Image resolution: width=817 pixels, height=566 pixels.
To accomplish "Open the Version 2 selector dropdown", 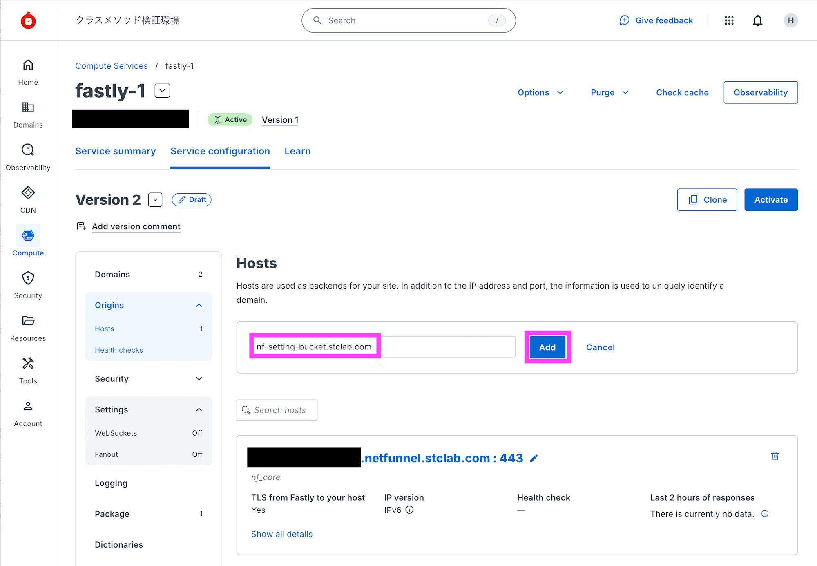I will [155, 200].
